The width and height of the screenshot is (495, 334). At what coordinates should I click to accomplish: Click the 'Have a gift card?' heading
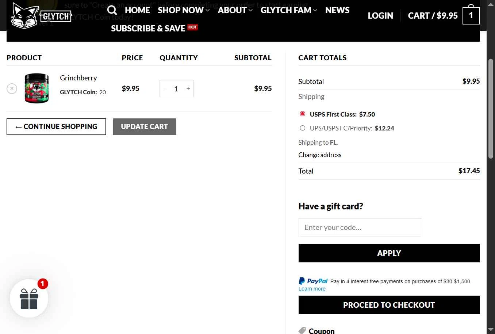pyautogui.click(x=331, y=206)
